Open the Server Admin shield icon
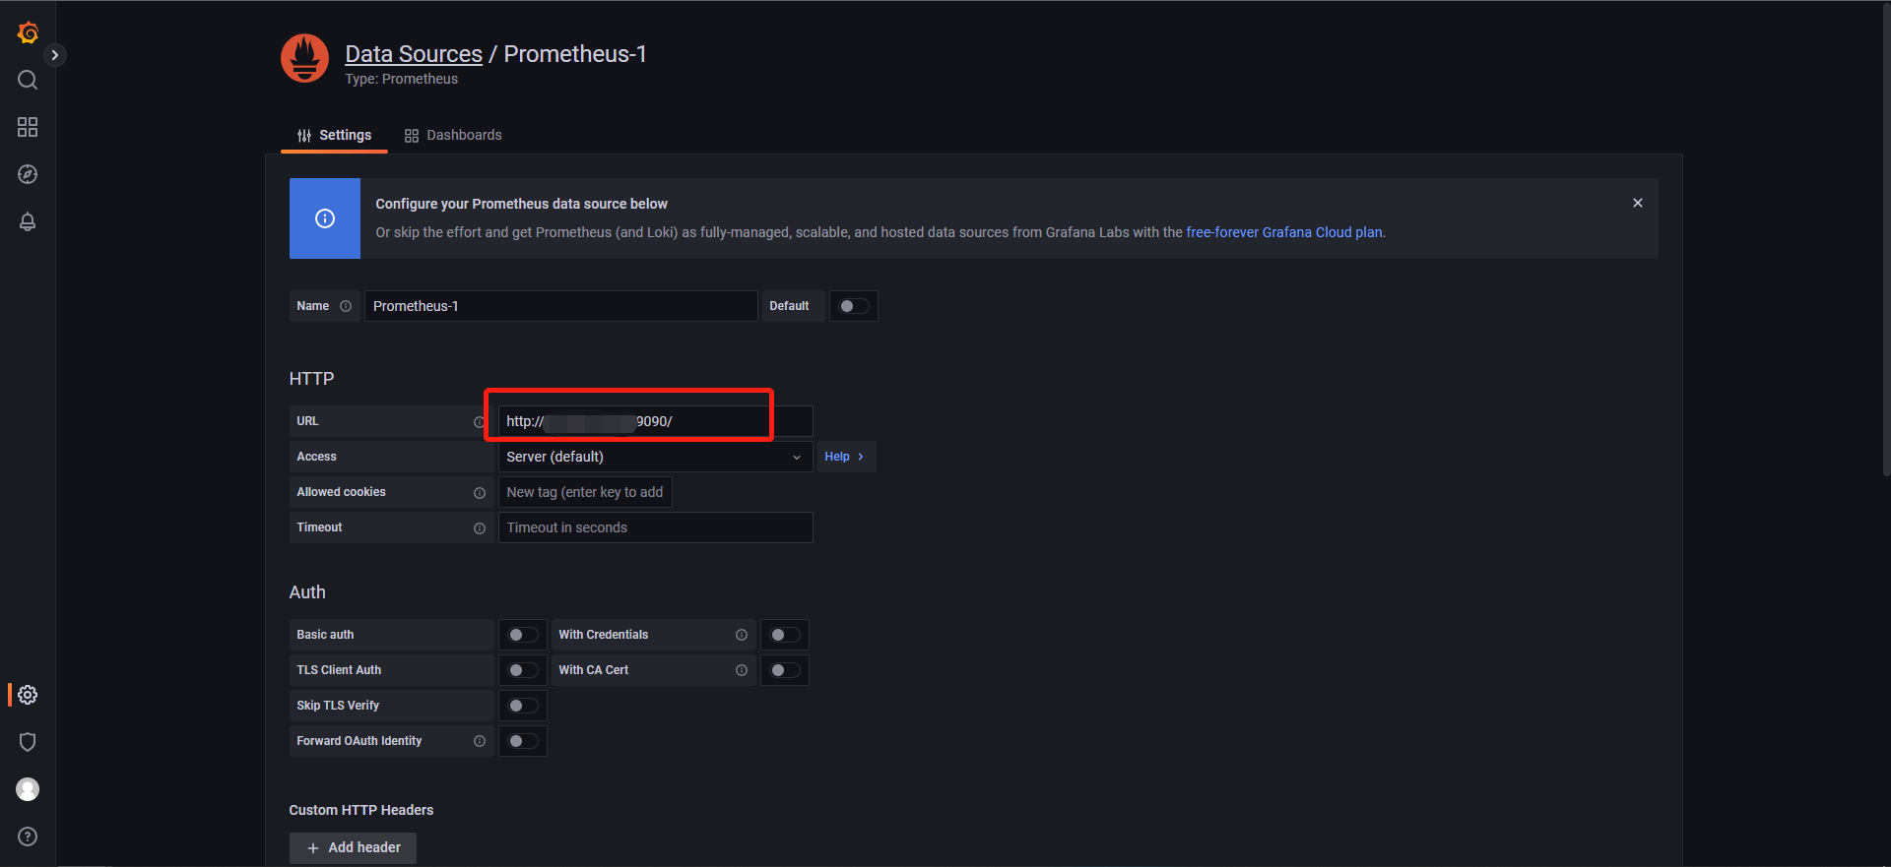The image size is (1891, 867). (28, 742)
